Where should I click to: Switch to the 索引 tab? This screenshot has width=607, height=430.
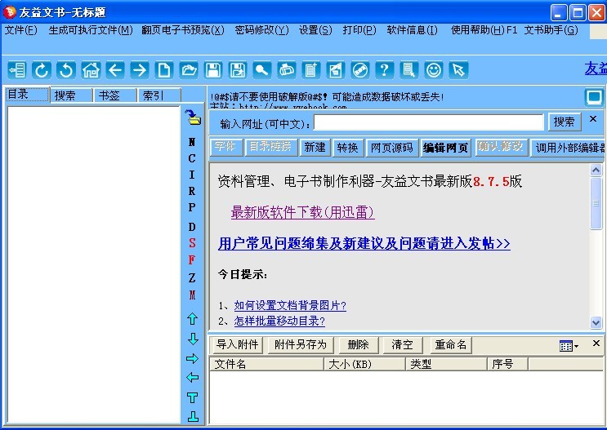pyautogui.click(x=159, y=95)
